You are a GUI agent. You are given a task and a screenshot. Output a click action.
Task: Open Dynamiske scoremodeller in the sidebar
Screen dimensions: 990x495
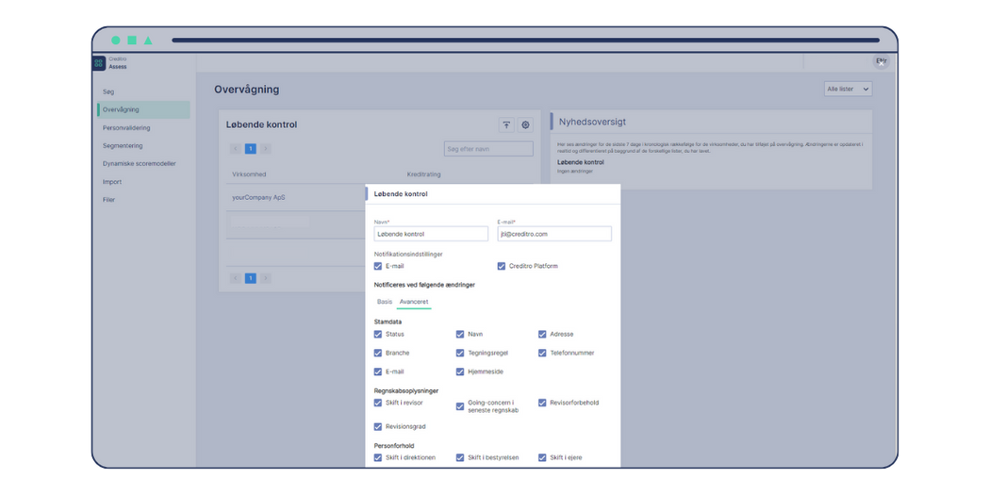[139, 163]
